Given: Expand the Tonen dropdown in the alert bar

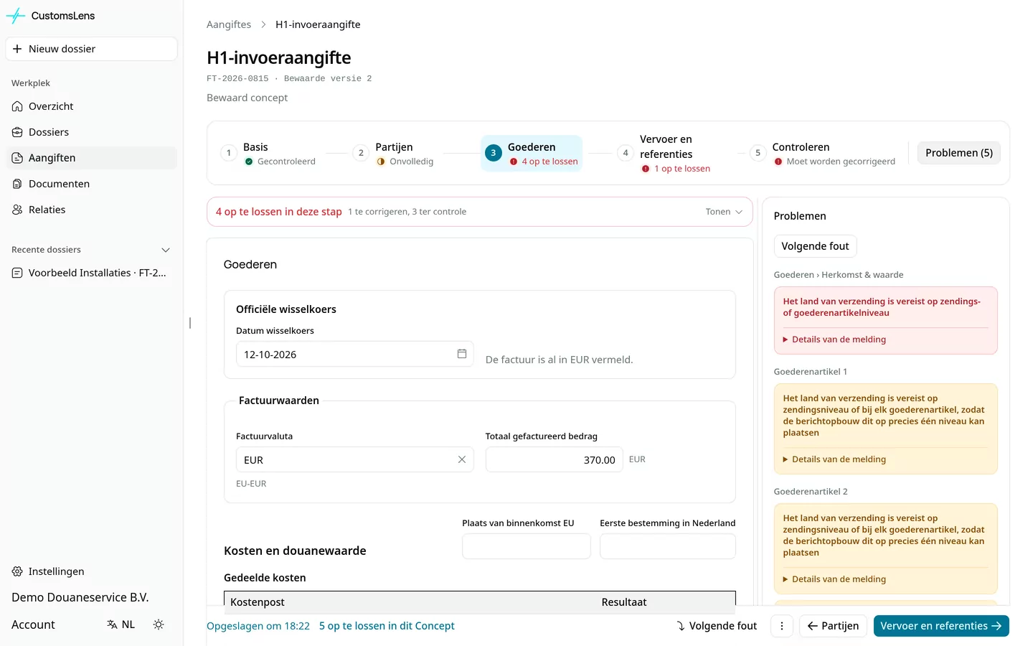Looking at the screenshot, I should pos(724,212).
